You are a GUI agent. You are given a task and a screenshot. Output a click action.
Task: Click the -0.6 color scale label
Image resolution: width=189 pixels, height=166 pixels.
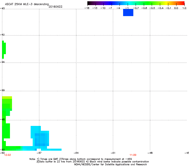[144, 8]
